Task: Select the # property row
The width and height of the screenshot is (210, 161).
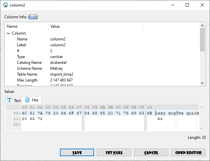Action: [x=102, y=51]
